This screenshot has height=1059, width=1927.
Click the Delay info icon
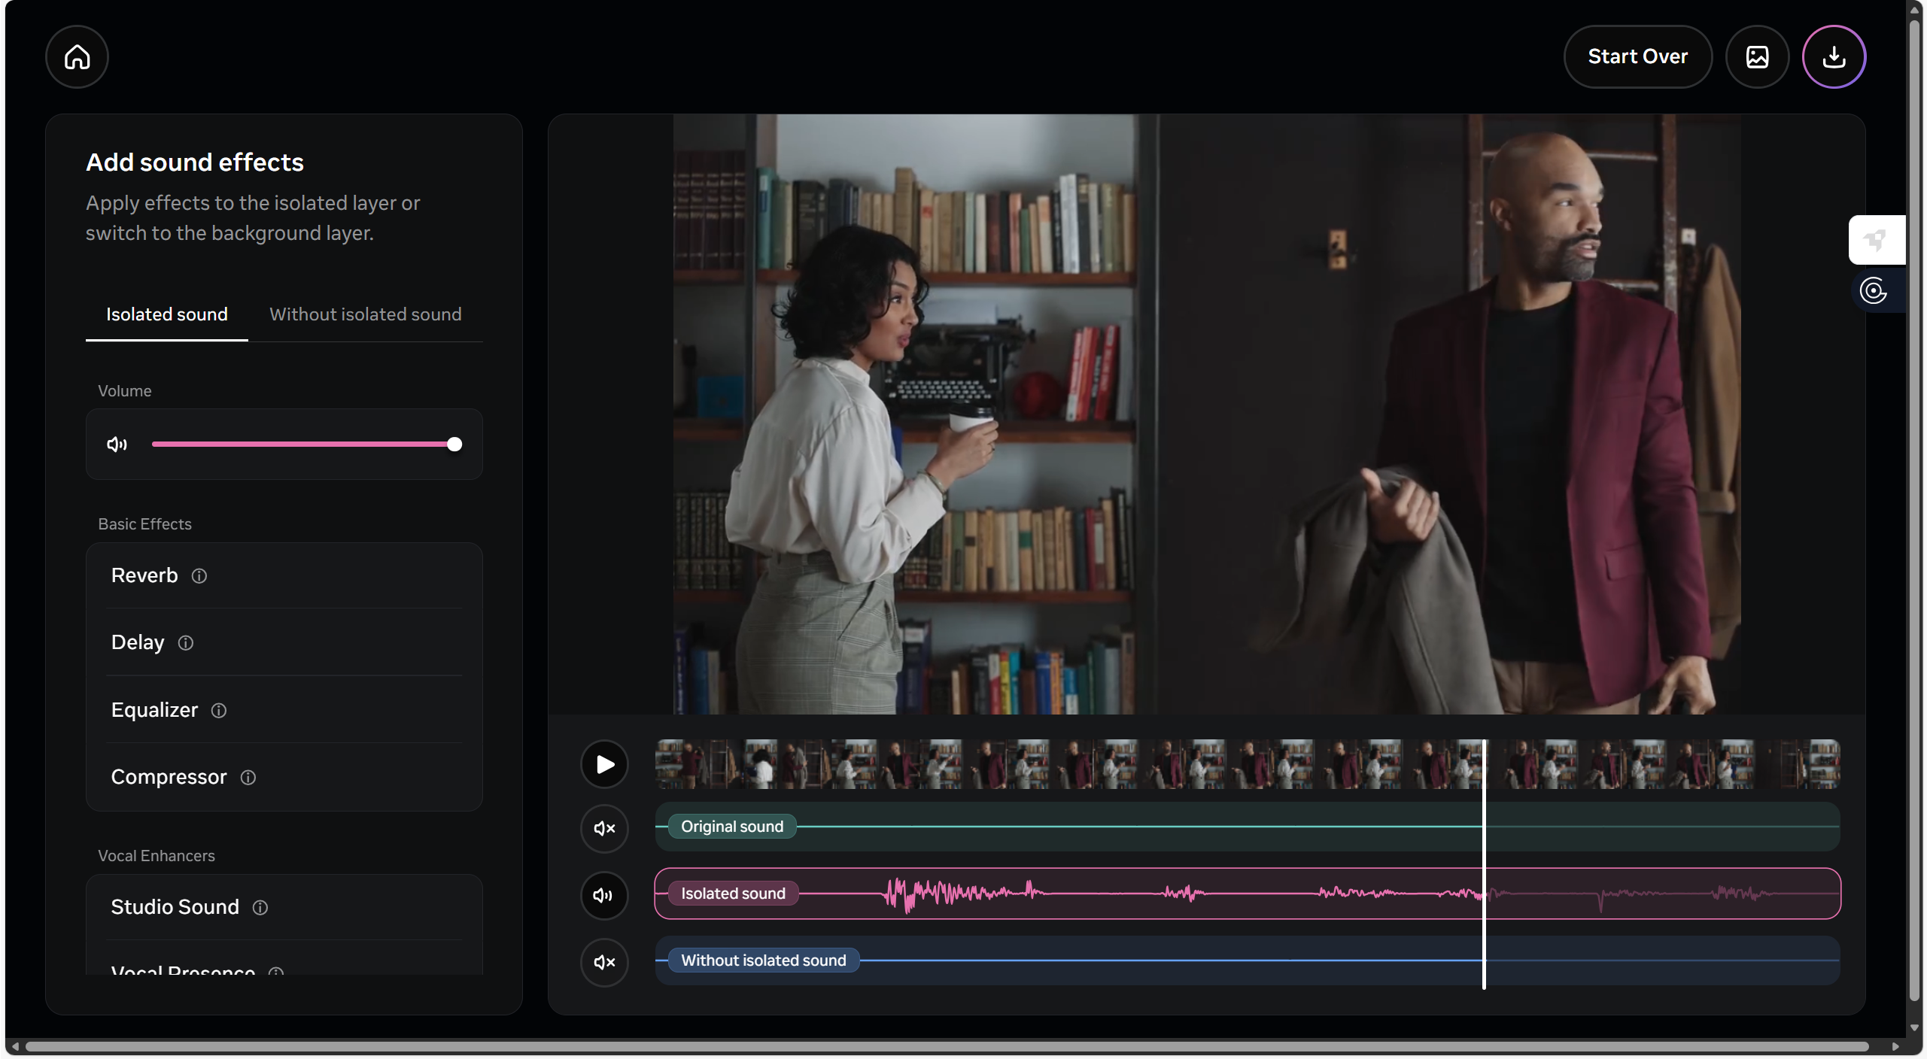(x=186, y=643)
